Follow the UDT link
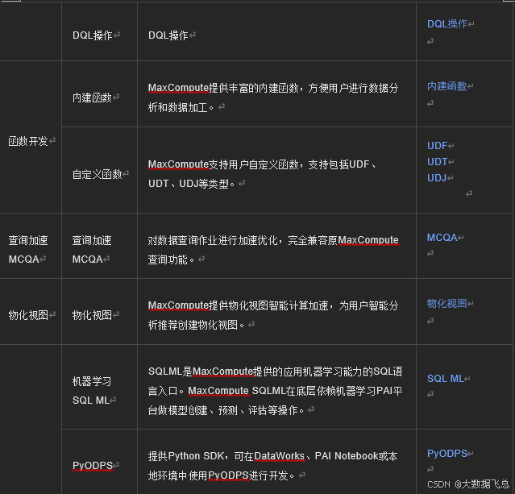This screenshot has height=494, width=515. pyautogui.click(x=437, y=162)
